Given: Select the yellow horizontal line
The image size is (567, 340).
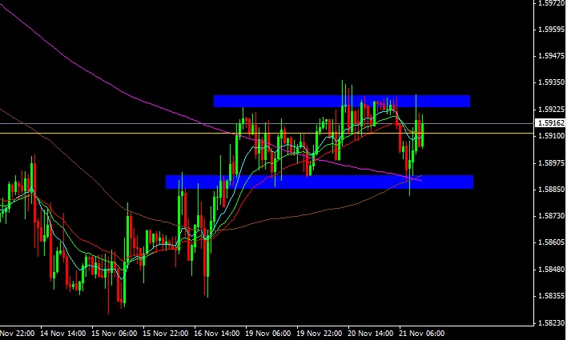Looking at the screenshot, I should [x=267, y=134].
